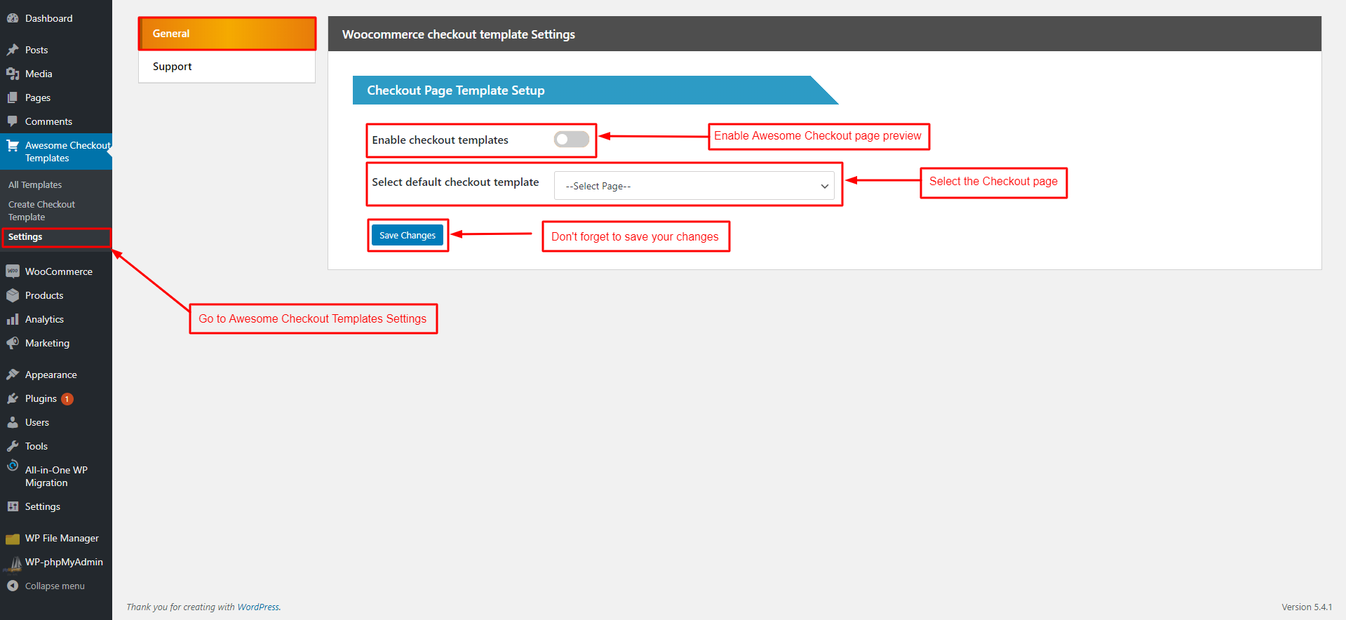Click the Collapse menu label
Screen dimensions: 1346x620
click(55, 586)
